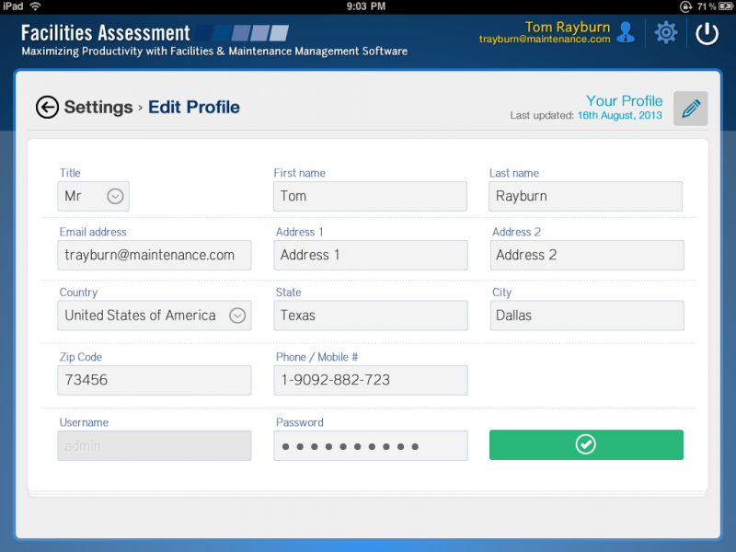
Task: Click the Zip Code field with 73456
Action: 155,380
